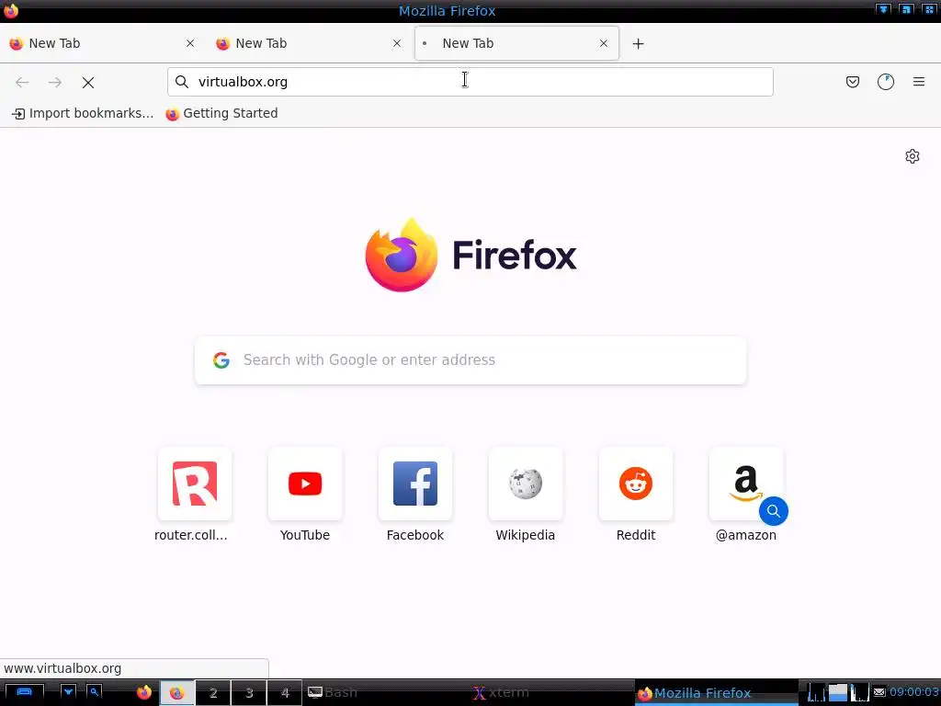This screenshot has width=941, height=706.
Task: Click the Facebook label under its tile
Action: click(x=415, y=535)
